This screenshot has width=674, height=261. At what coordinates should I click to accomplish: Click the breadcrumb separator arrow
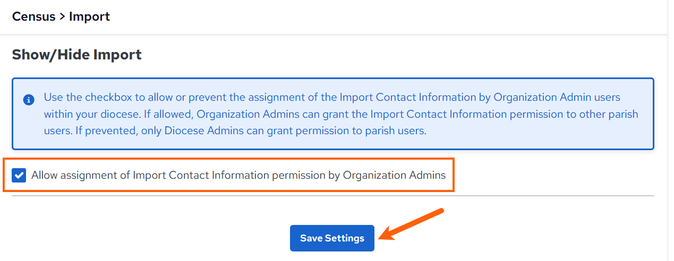click(62, 16)
